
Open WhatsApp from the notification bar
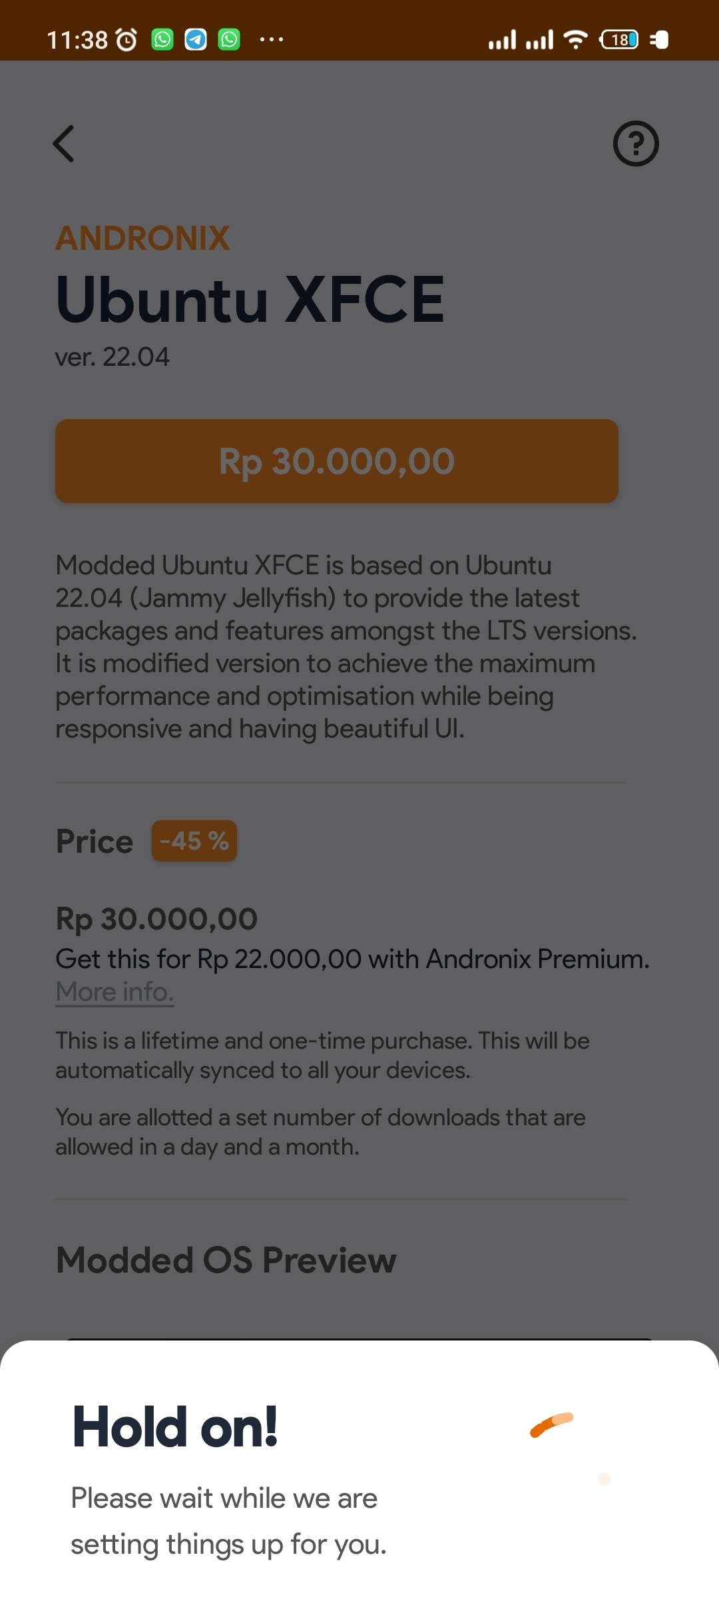pos(160,40)
